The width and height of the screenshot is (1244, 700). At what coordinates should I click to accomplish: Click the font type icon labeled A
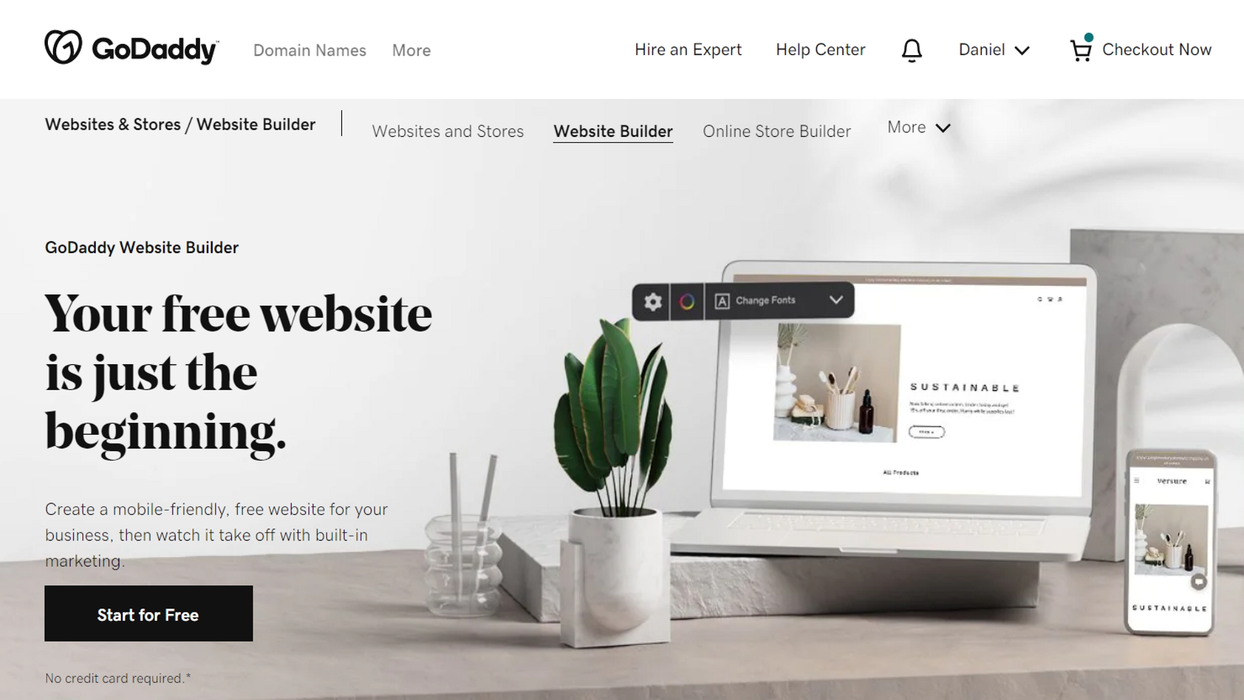pyautogui.click(x=720, y=300)
